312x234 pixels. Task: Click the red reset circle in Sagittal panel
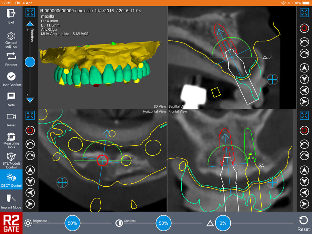point(304,28)
